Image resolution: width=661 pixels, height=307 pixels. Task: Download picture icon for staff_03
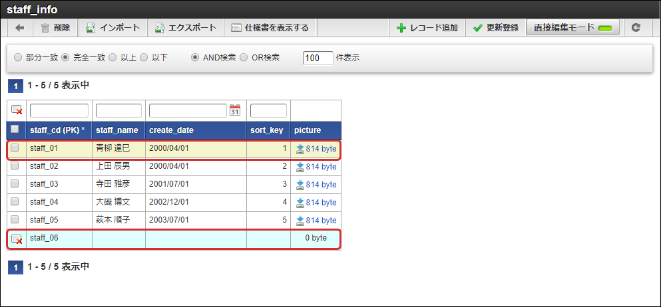(300, 185)
